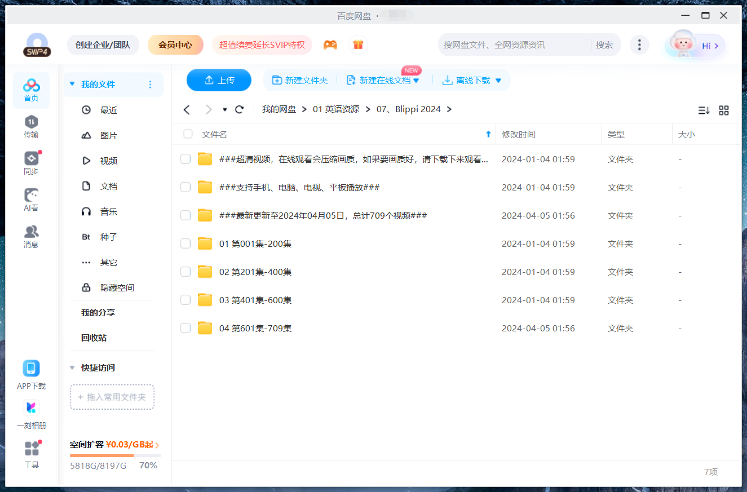
Task: Click the game controller icon
Action: pyautogui.click(x=330, y=45)
